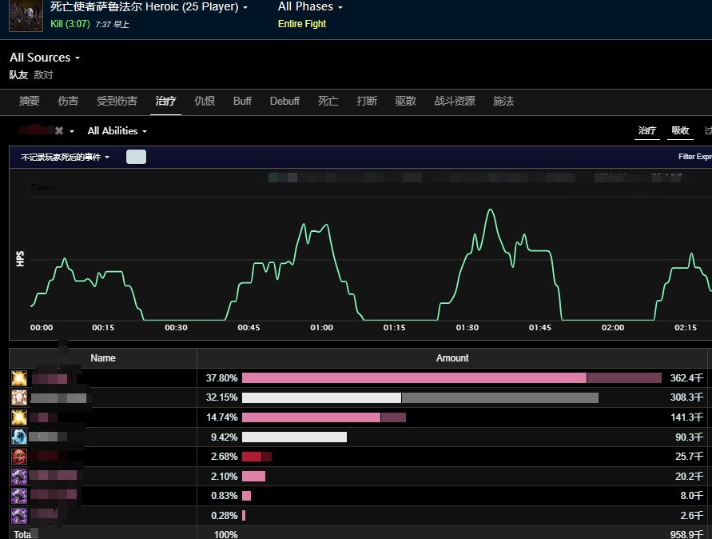
Task: Click the white box beside the events dropdown
Action: [x=136, y=157]
